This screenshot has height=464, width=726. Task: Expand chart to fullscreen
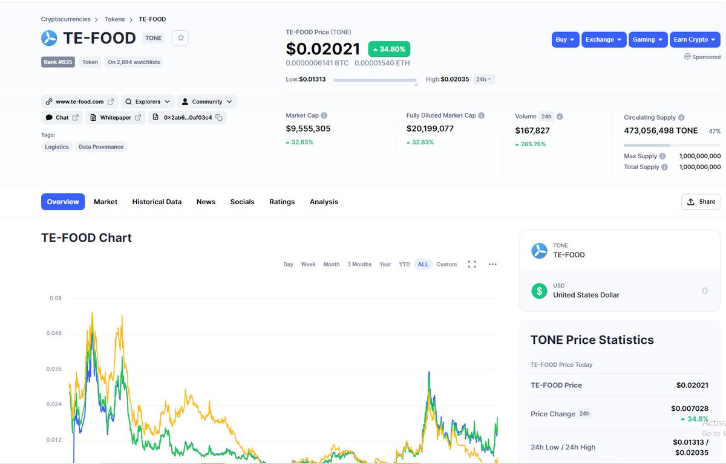coord(472,264)
